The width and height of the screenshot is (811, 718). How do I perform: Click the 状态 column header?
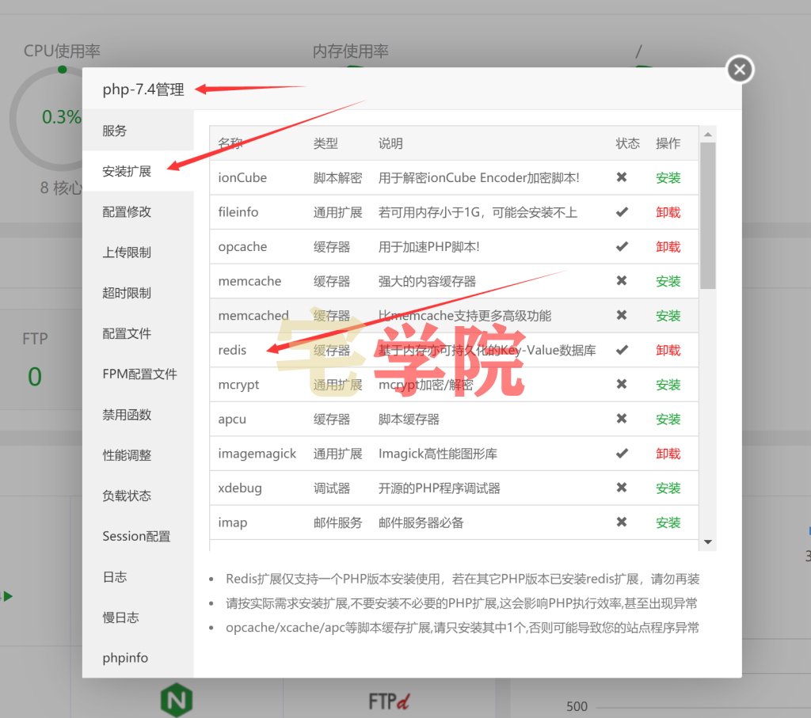pos(627,143)
